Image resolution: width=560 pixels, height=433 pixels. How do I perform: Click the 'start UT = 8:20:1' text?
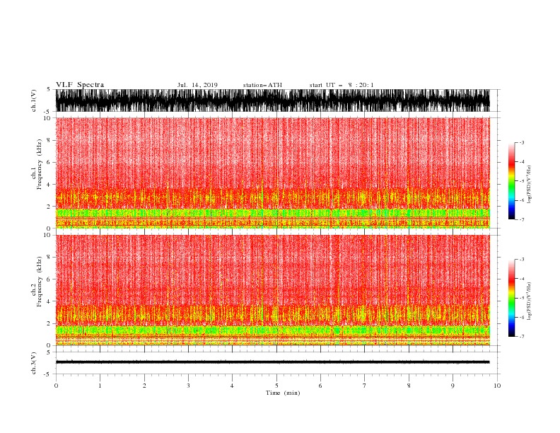click(342, 85)
